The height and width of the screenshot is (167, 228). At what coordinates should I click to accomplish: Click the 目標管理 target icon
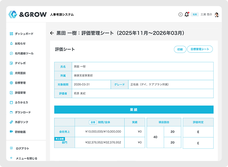coord(11,83)
